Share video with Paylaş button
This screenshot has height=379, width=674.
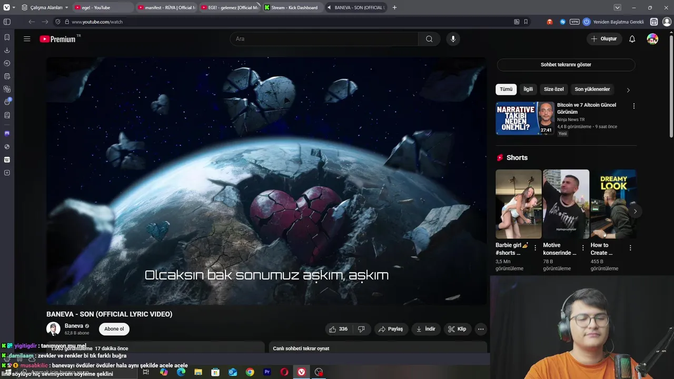coord(390,329)
